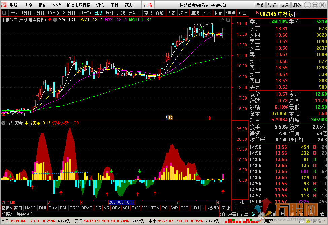
Task: Click the 中小 index value 9567.87
Action: pyautogui.click(x=166, y=221)
